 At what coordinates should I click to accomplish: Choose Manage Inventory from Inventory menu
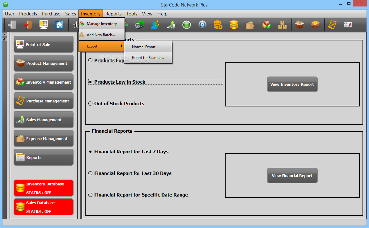[102, 24]
